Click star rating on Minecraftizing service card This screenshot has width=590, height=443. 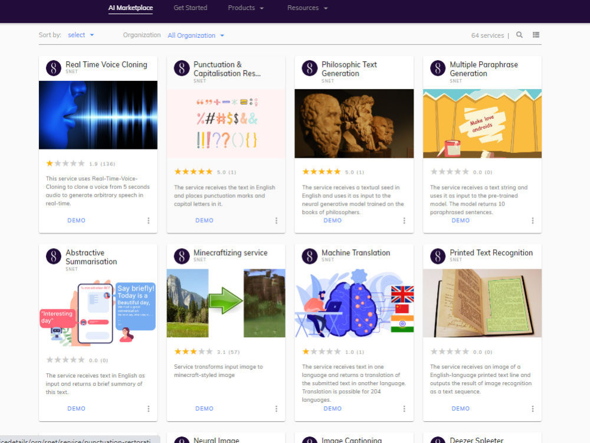click(194, 351)
